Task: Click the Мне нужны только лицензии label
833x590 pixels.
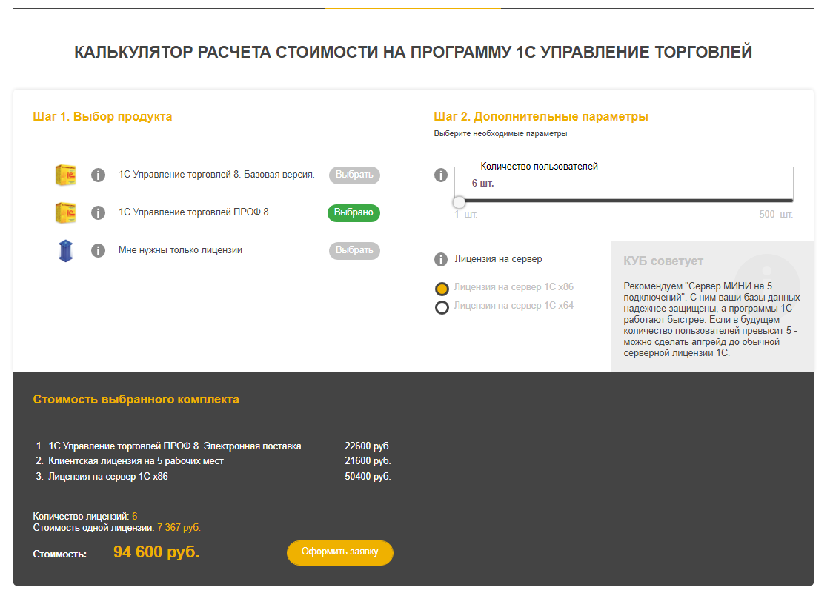Action: (180, 250)
